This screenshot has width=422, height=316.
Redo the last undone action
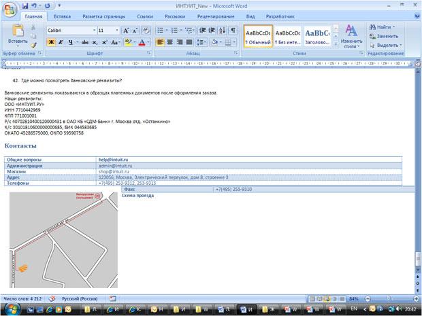coord(48,5)
